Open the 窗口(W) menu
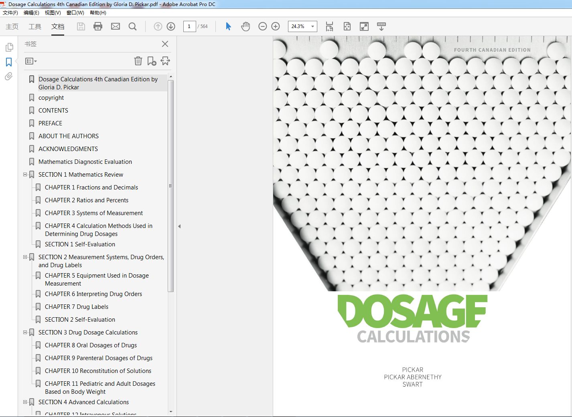 [x=75, y=13]
